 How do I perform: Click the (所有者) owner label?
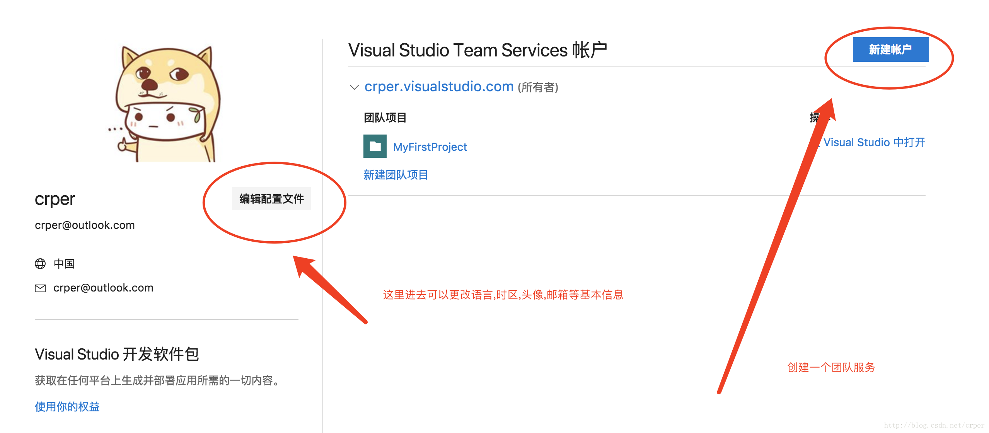pos(538,87)
